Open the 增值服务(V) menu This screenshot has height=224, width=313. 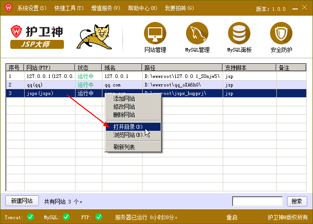tap(106, 8)
